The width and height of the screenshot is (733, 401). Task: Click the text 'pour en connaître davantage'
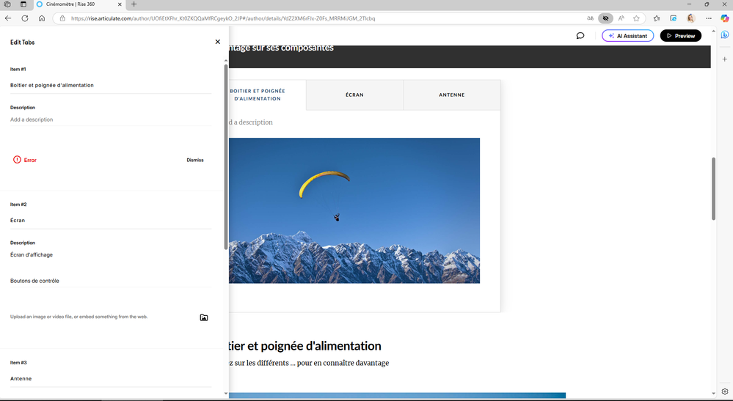(x=343, y=363)
